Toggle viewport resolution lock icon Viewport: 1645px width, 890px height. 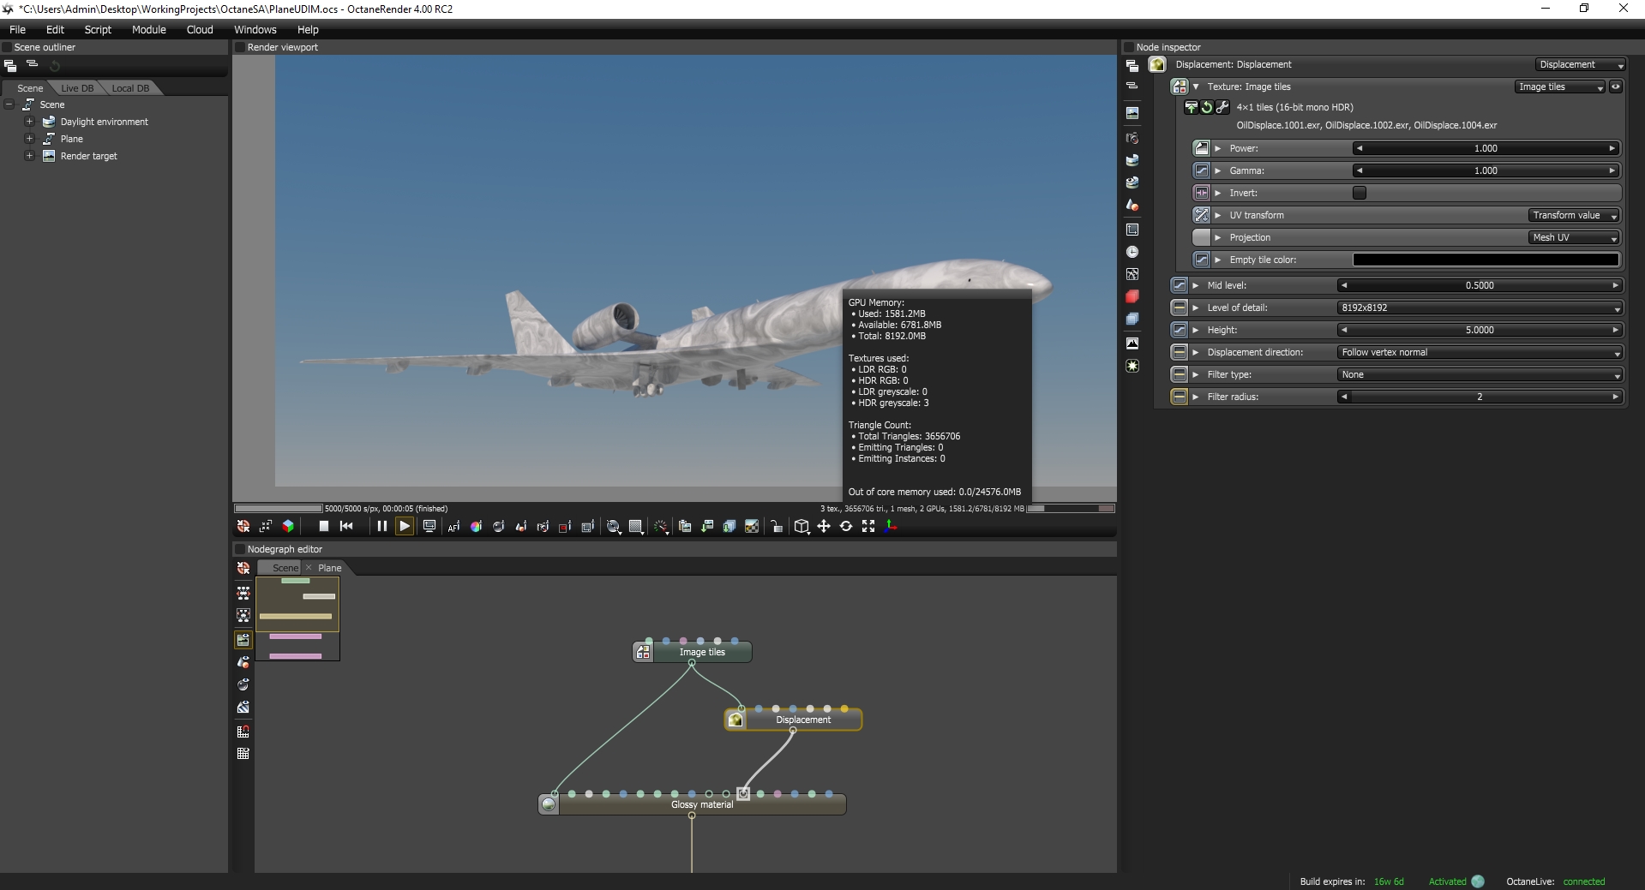(x=777, y=526)
